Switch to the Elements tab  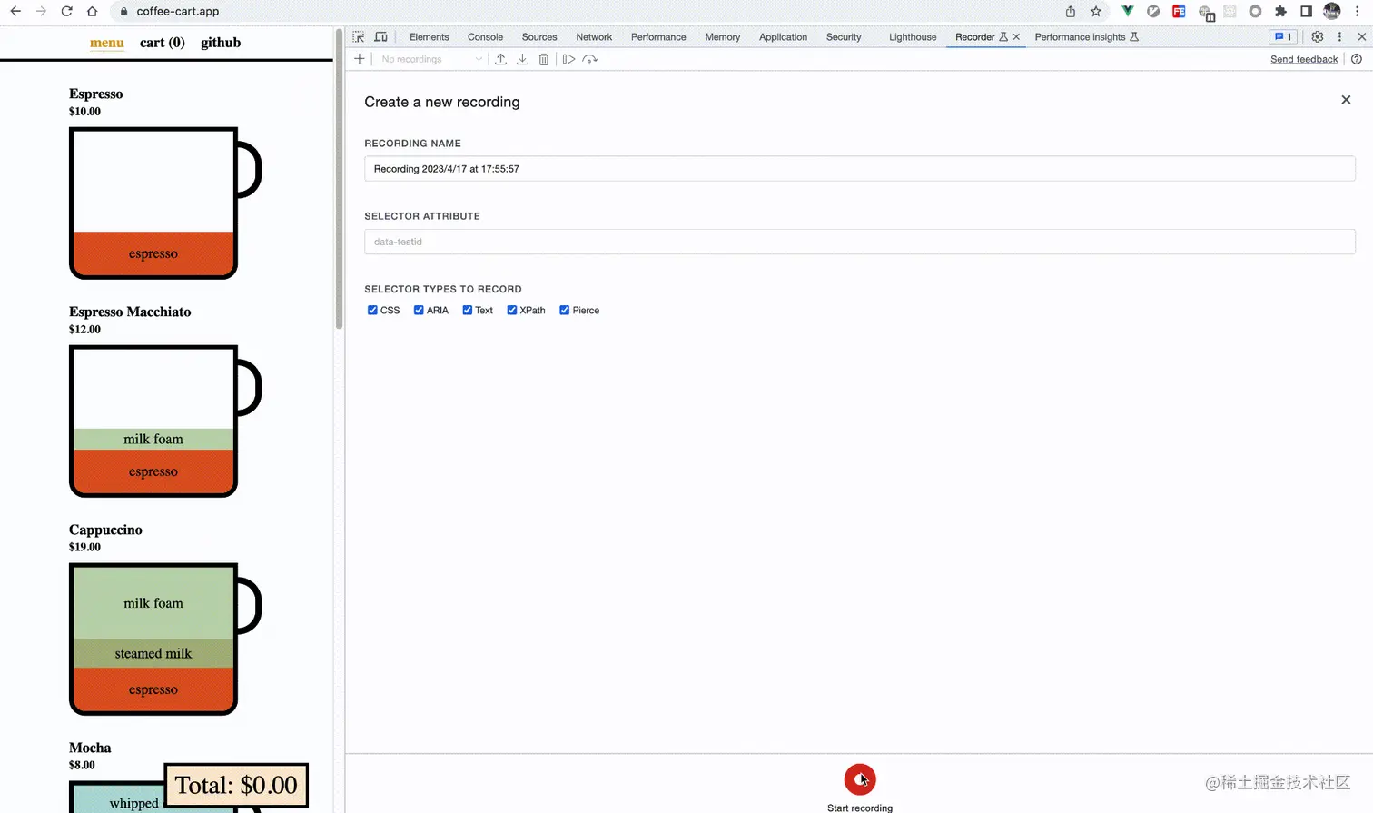click(x=429, y=37)
